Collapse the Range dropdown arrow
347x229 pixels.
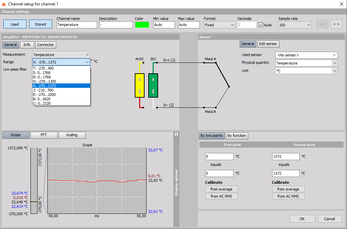87,62
